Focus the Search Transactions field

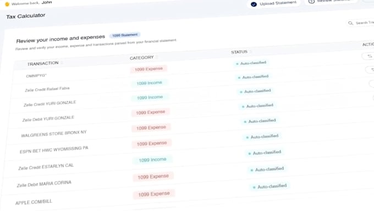[x=360, y=23]
